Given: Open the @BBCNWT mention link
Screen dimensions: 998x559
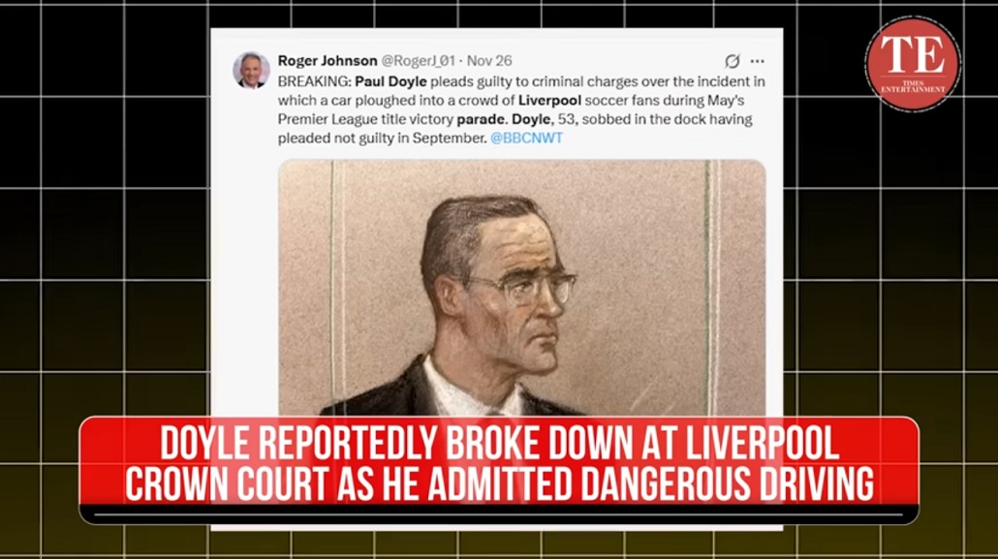Looking at the screenshot, I should [x=526, y=139].
